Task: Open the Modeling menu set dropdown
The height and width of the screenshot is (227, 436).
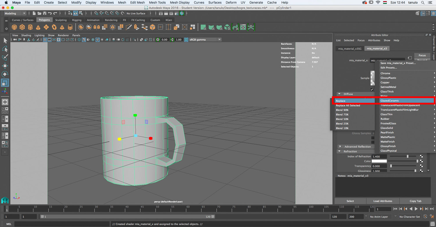Action: pos(15,13)
